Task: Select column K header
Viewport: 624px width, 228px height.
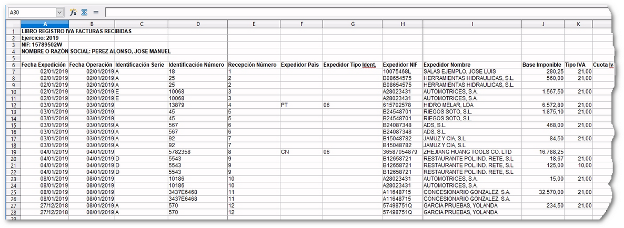Action: [x=578, y=24]
